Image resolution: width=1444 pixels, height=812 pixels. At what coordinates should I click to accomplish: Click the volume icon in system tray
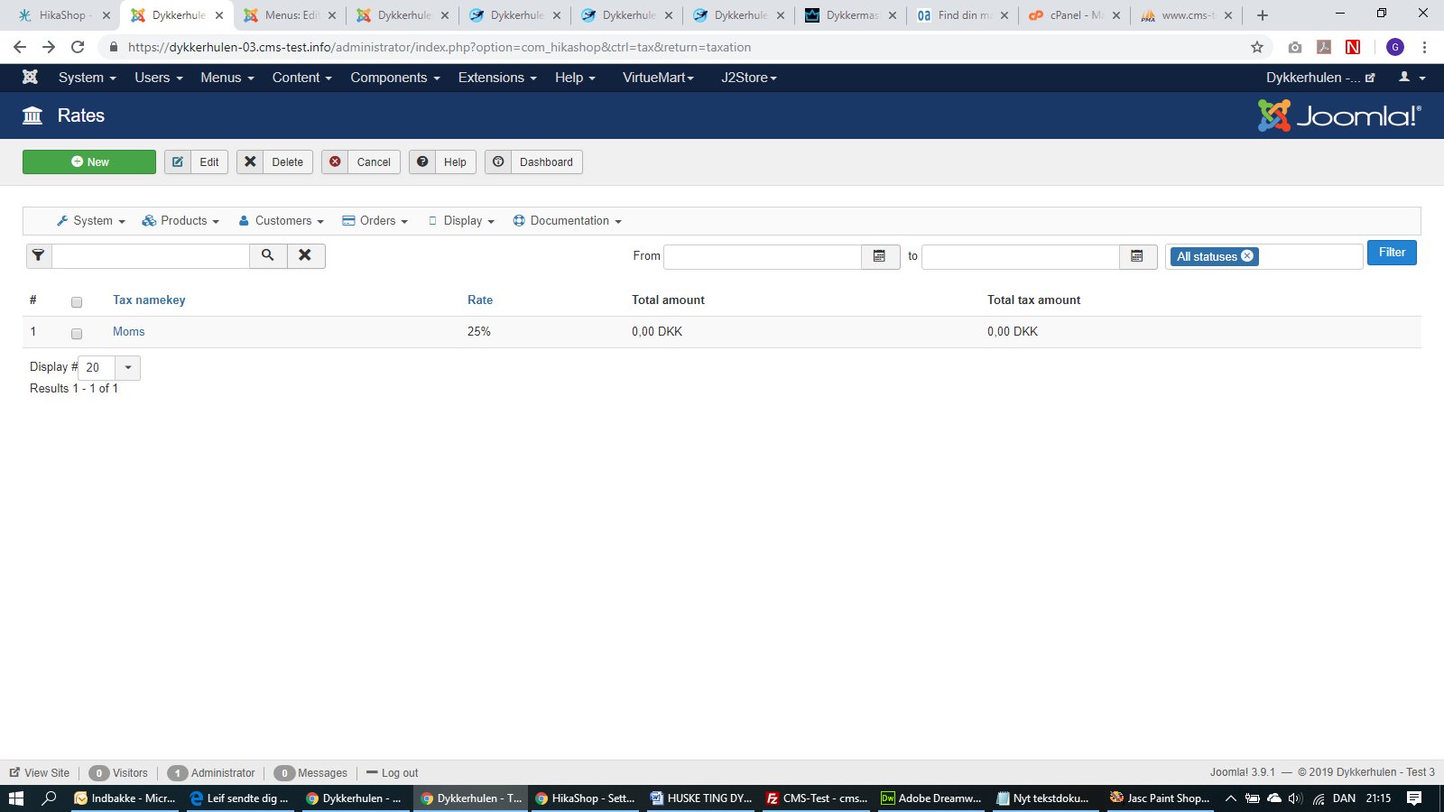(1295, 798)
